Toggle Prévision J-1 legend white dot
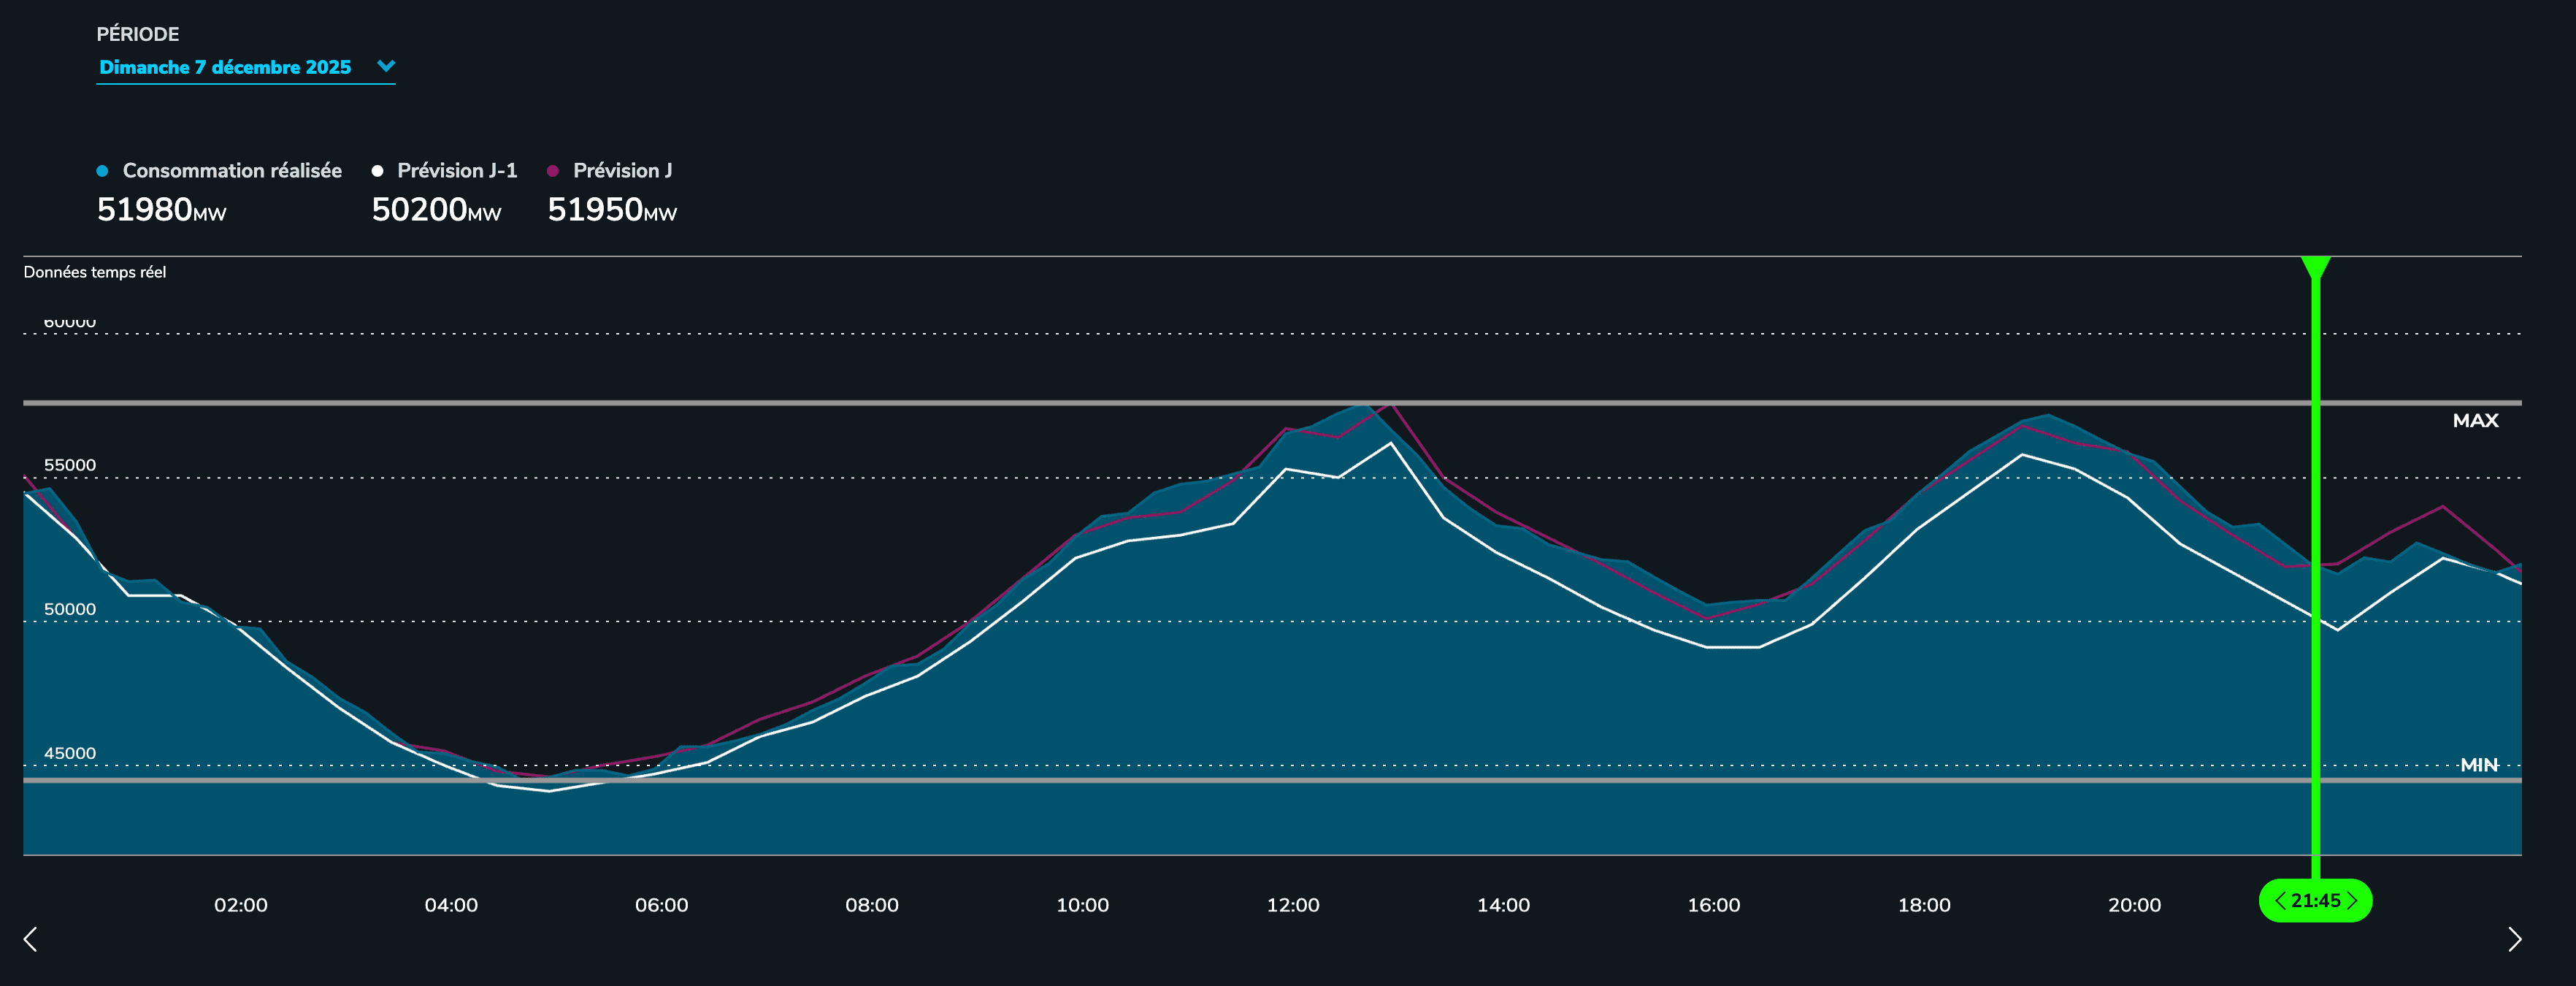2576x986 pixels. click(377, 171)
